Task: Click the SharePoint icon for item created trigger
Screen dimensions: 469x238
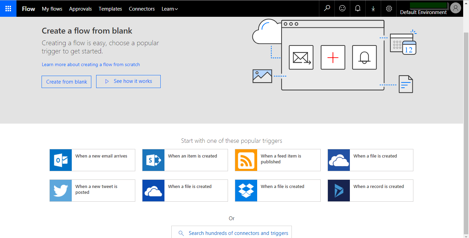Action: [x=153, y=160]
